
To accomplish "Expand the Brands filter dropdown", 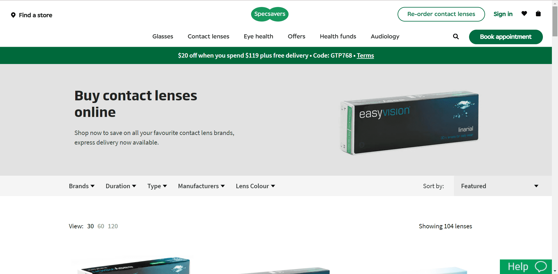I will tap(82, 186).
